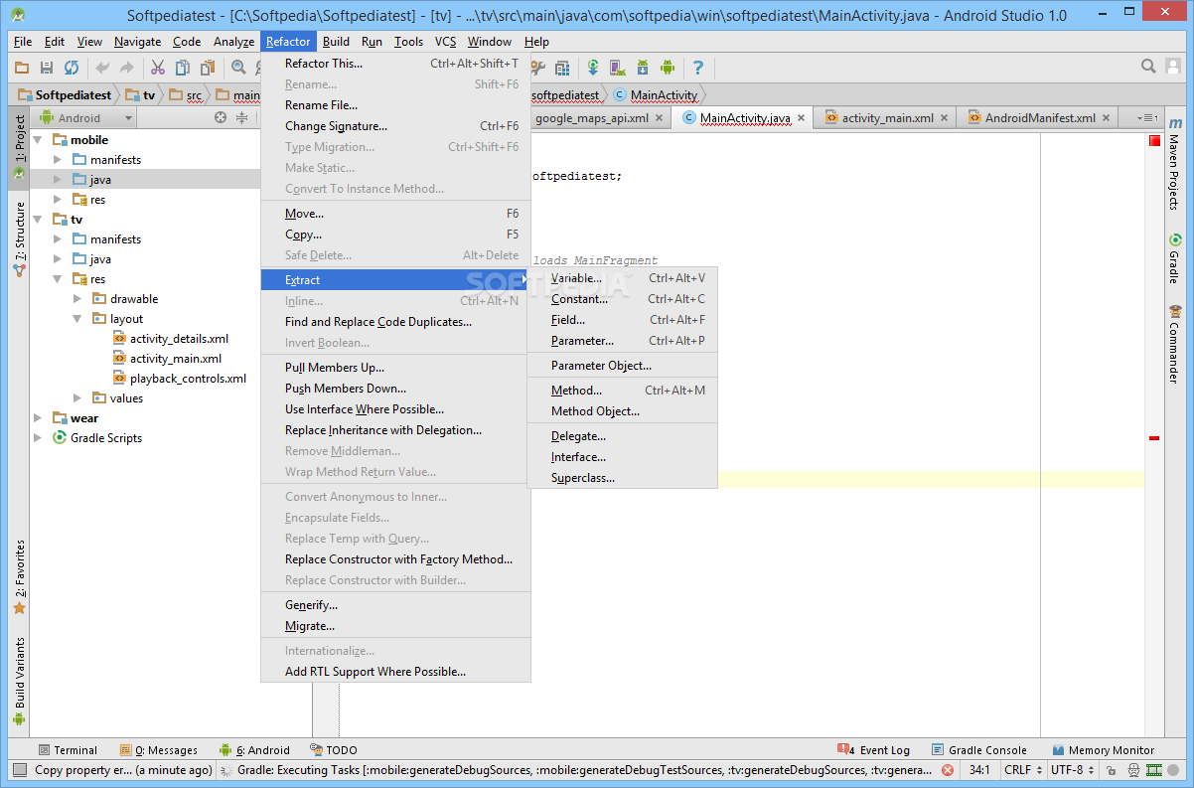This screenshot has height=788, width=1194.
Task: Click the Open folder toolbar icon
Action: click(22, 68)
